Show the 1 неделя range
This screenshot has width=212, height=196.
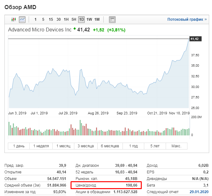click(x=41, y=146)
